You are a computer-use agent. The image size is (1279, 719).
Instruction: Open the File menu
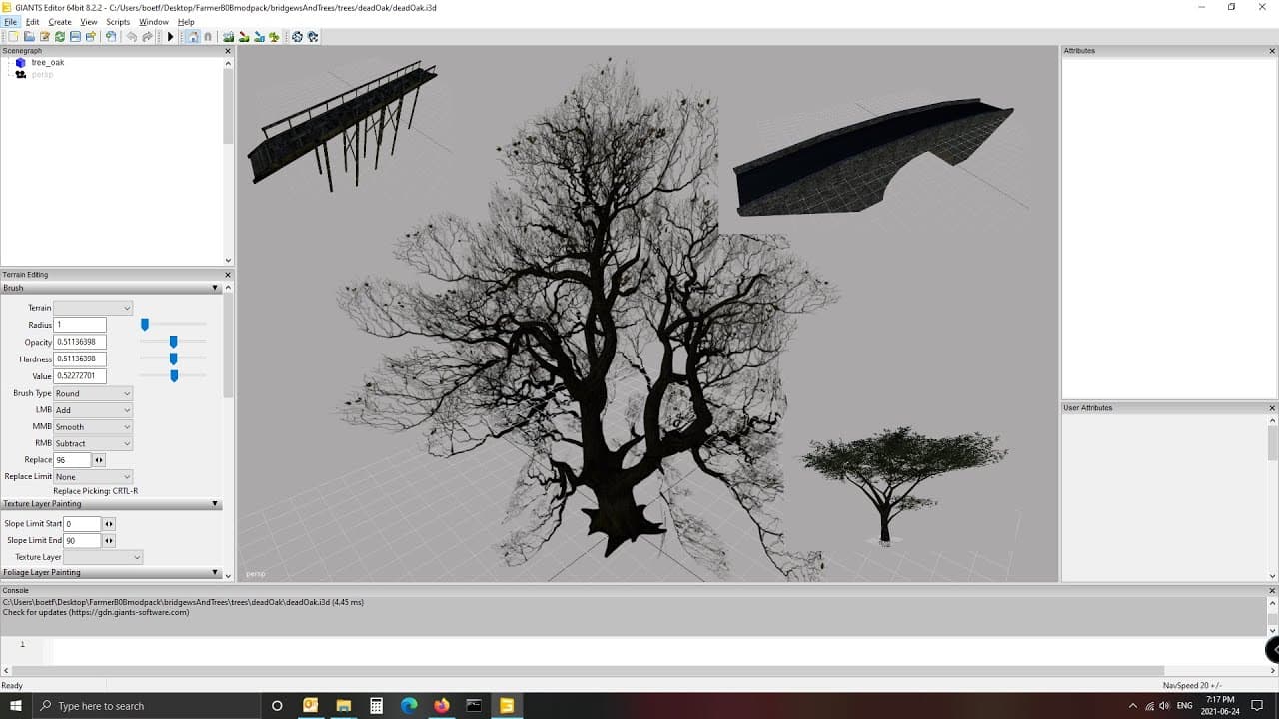(x=11, y=22)
